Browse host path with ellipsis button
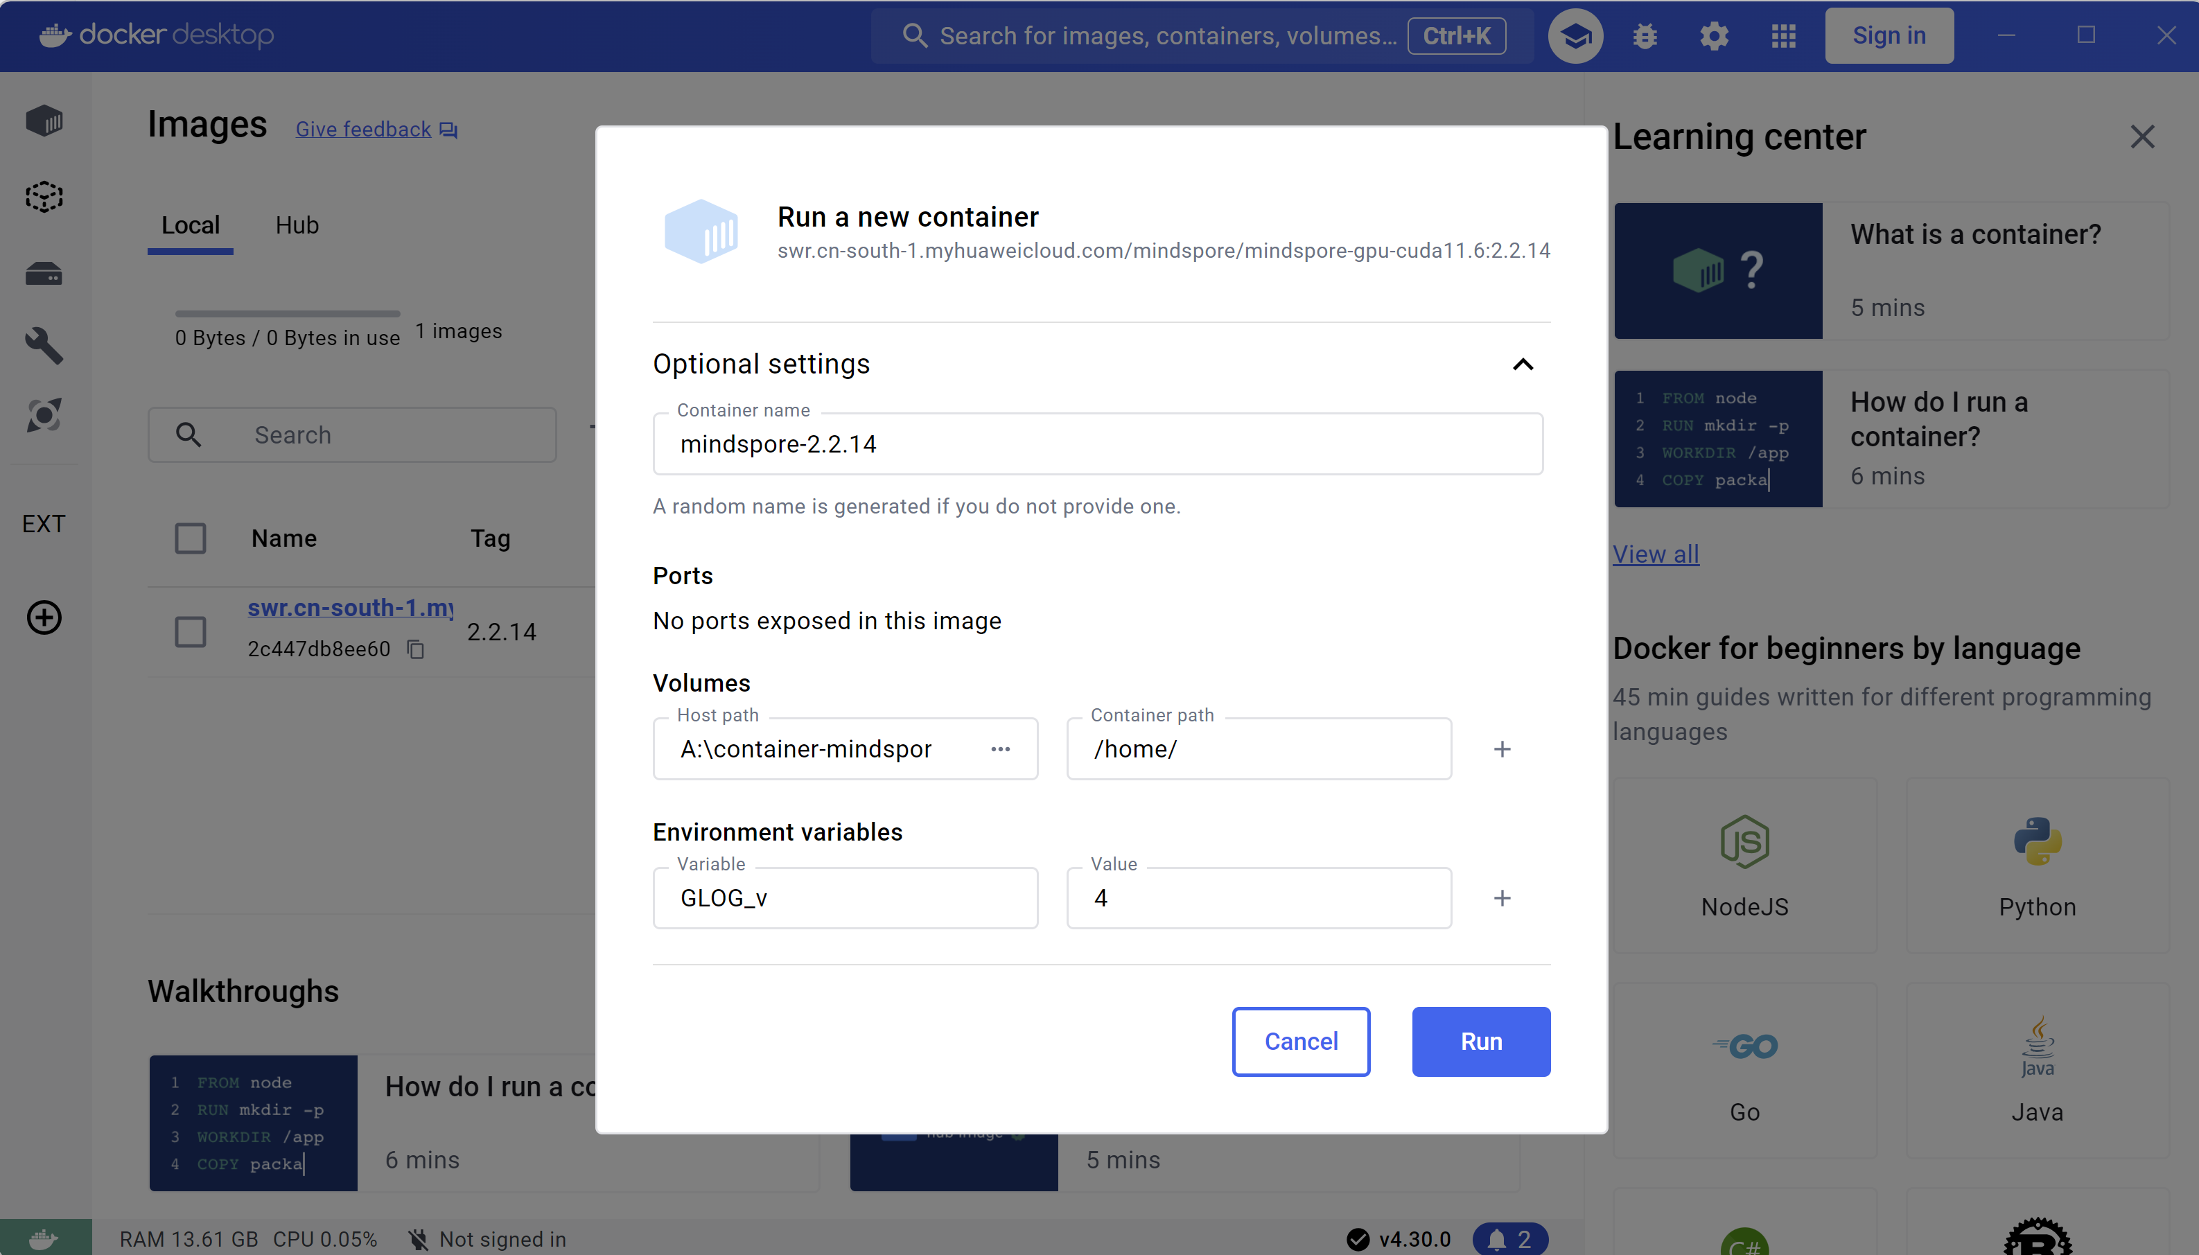Screen dimensions: 2199x1255 [1000, 749]
